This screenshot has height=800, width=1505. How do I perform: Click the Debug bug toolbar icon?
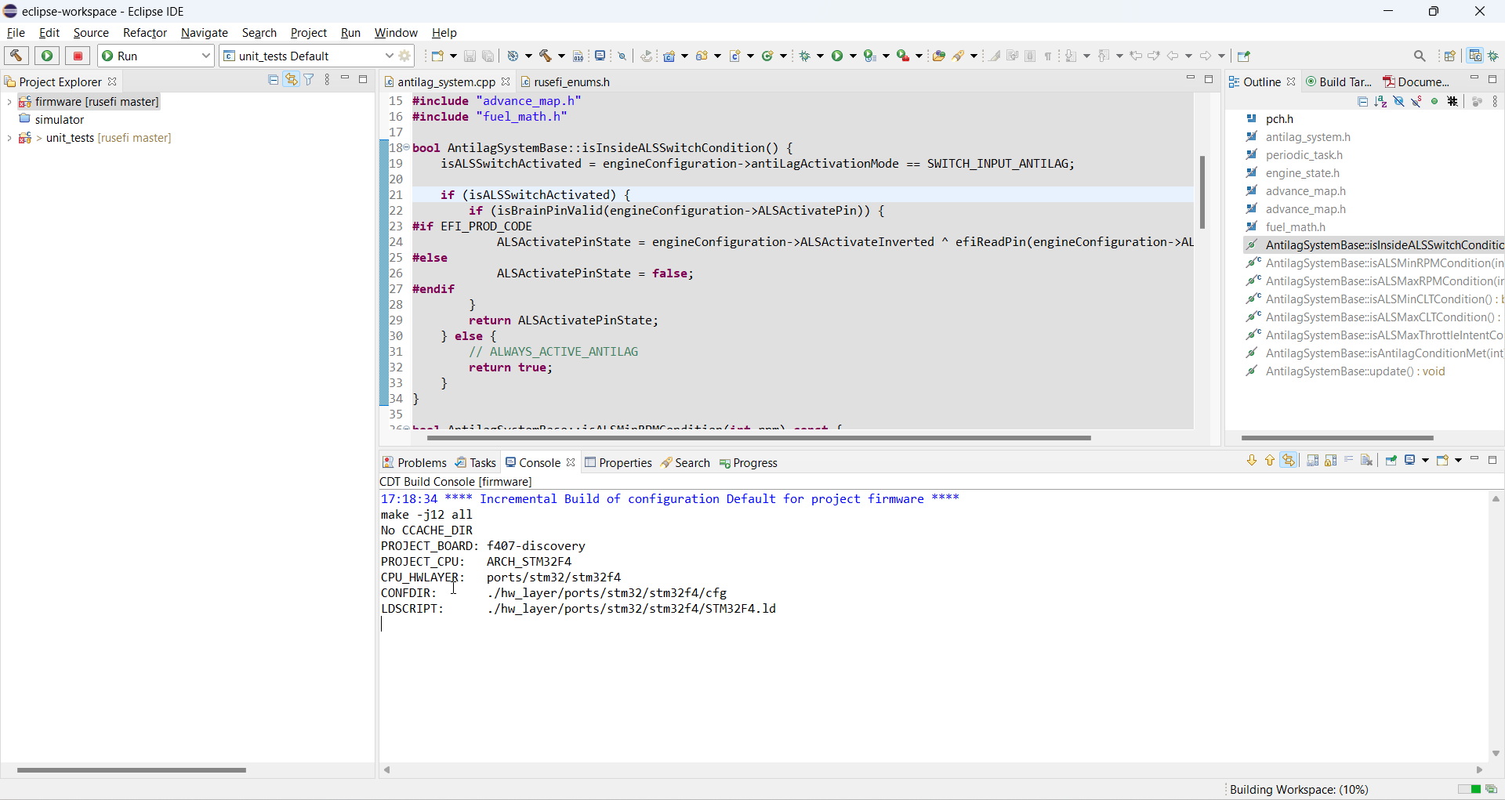point(805,56)
